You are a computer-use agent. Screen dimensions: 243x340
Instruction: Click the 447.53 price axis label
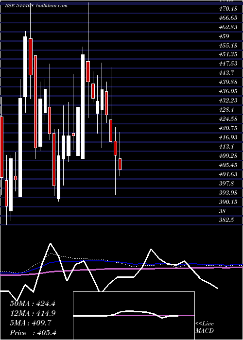click(228, 64)
